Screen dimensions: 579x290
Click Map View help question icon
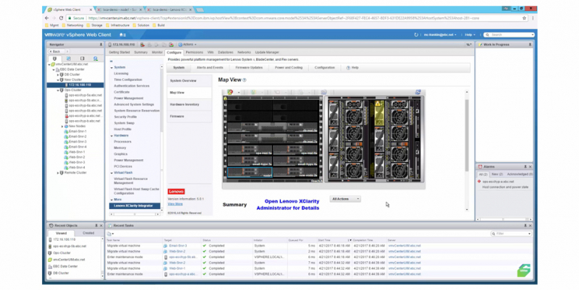pos(245,80)
